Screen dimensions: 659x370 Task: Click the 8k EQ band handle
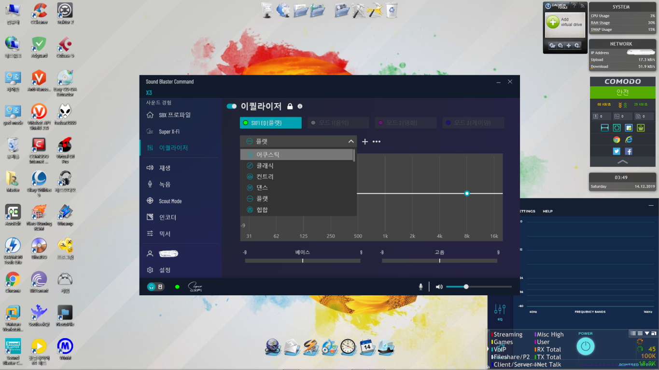point(467,193)
